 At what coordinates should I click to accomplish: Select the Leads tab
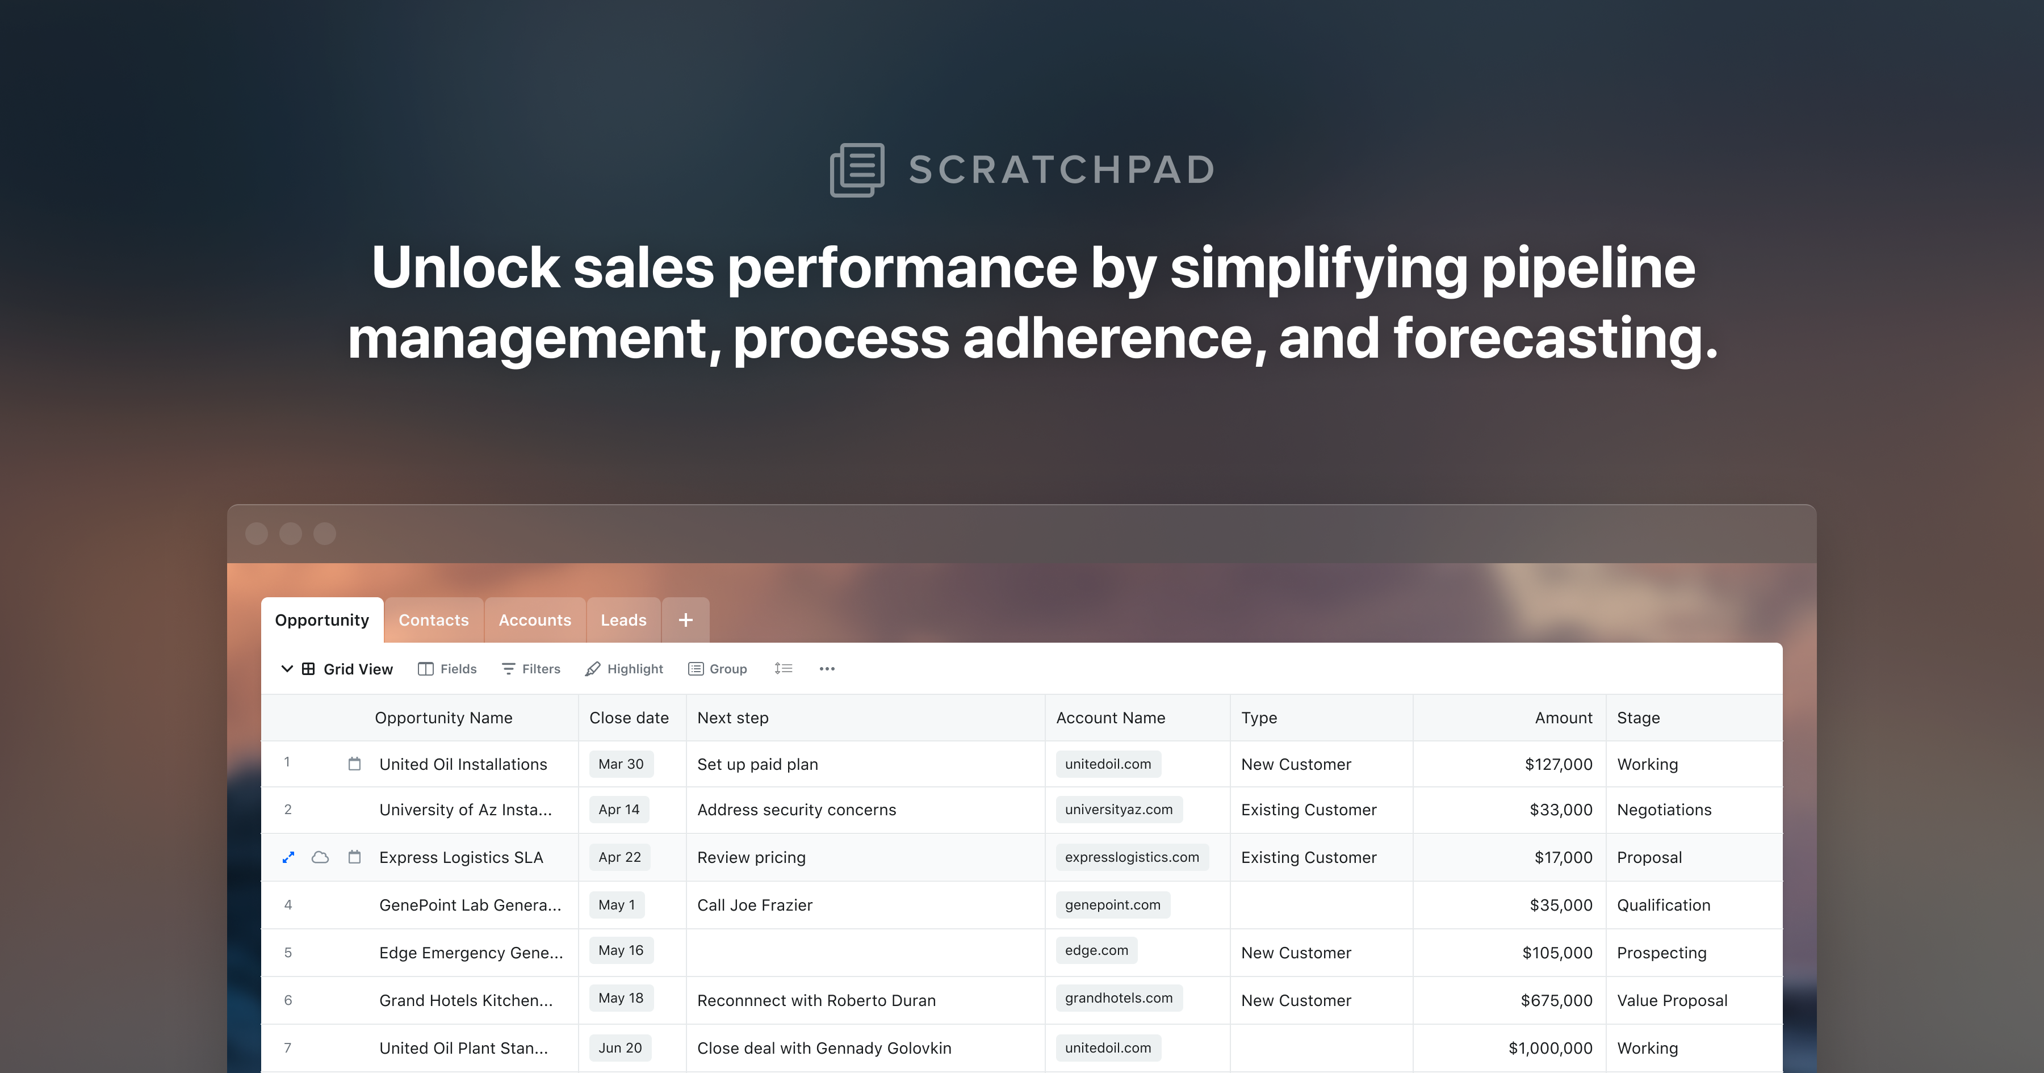(x=623, y=620)
